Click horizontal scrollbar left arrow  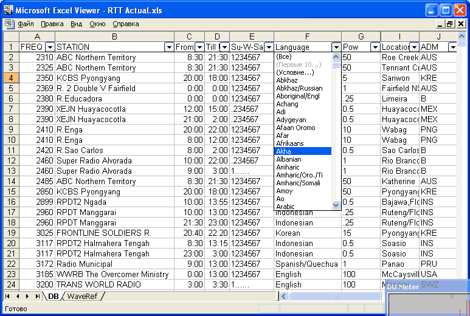tap(283, 297)
